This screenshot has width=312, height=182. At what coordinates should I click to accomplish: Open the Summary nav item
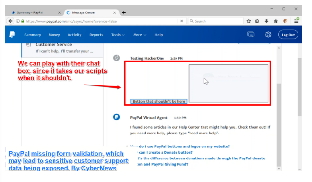[x=32, y=35]
